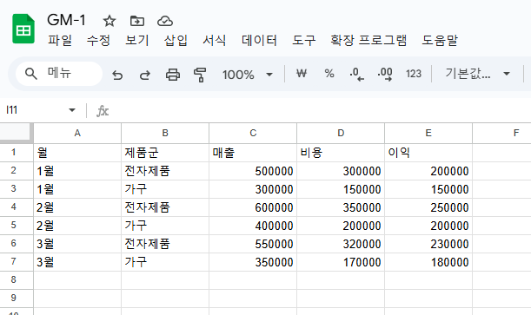
Task: Click the 비용 header cell
Action: coord(341,153)
